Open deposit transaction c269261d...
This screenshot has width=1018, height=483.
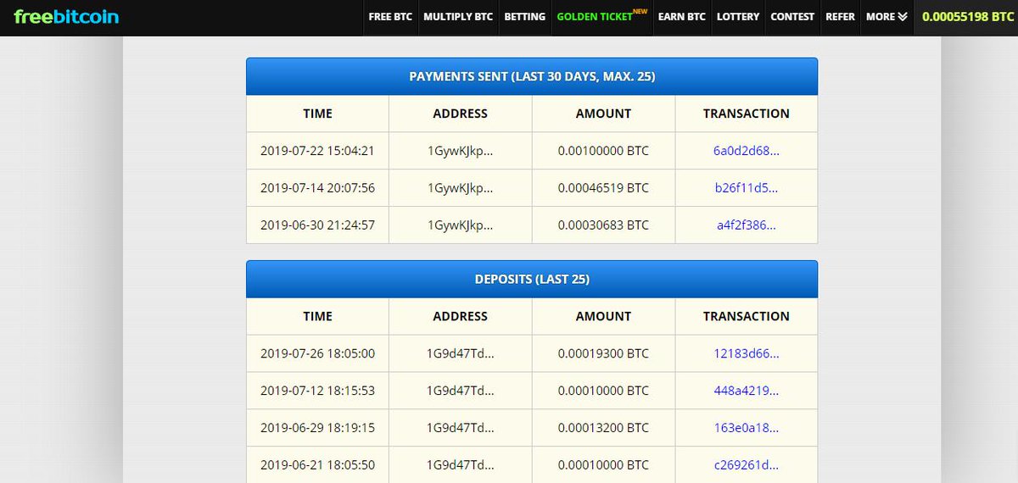click(747, 465)
